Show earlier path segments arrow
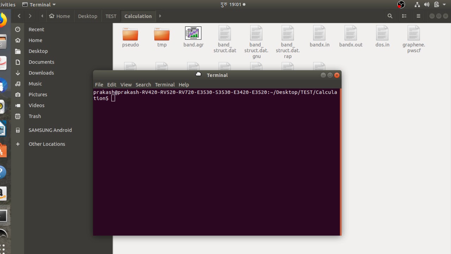The image size is (451, 254). pos(42,16)
